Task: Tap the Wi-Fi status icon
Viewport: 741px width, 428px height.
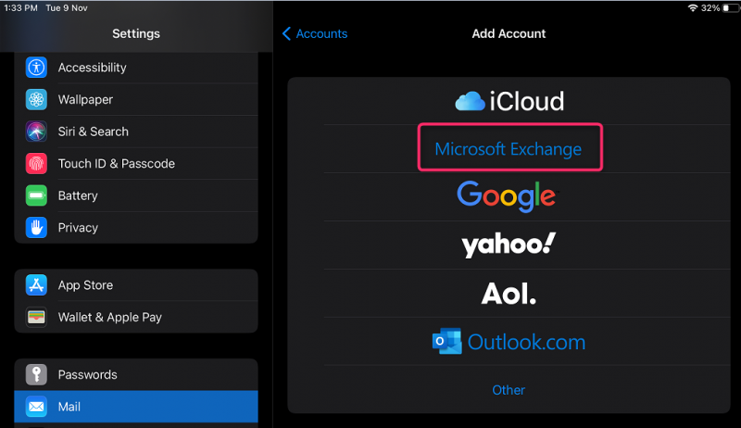Action: [x=693, y=7]
